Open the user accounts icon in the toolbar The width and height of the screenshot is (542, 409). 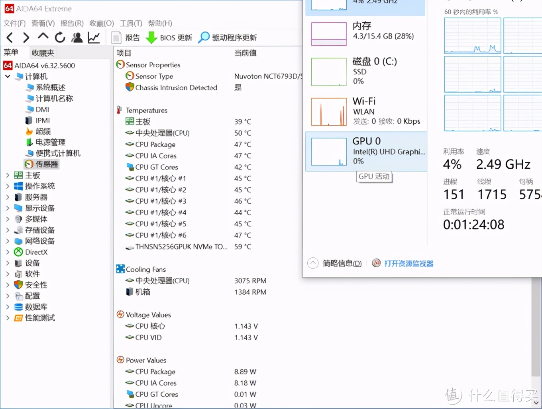coord(77,37)
